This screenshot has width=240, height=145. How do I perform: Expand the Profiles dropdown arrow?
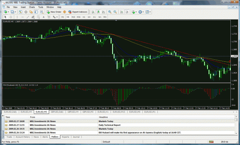point(15,12)
